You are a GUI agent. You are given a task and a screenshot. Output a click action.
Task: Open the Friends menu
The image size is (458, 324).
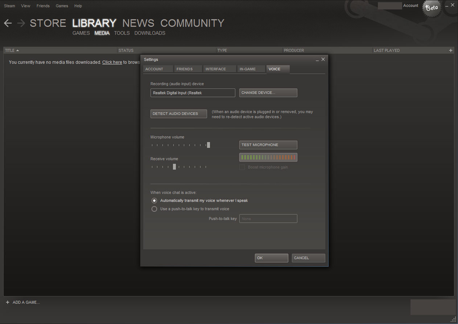click(x=43, y=6)
